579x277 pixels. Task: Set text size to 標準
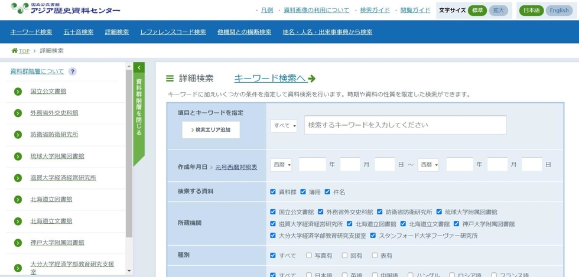477,11
